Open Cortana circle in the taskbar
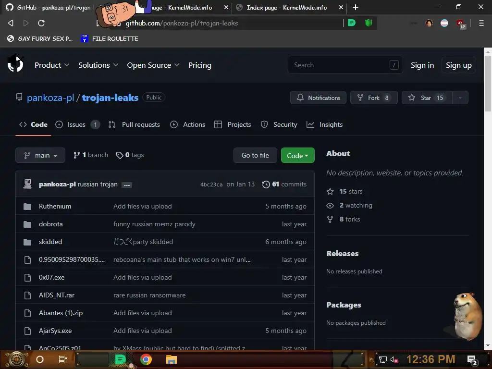492x369 pixels. [39, 359]
